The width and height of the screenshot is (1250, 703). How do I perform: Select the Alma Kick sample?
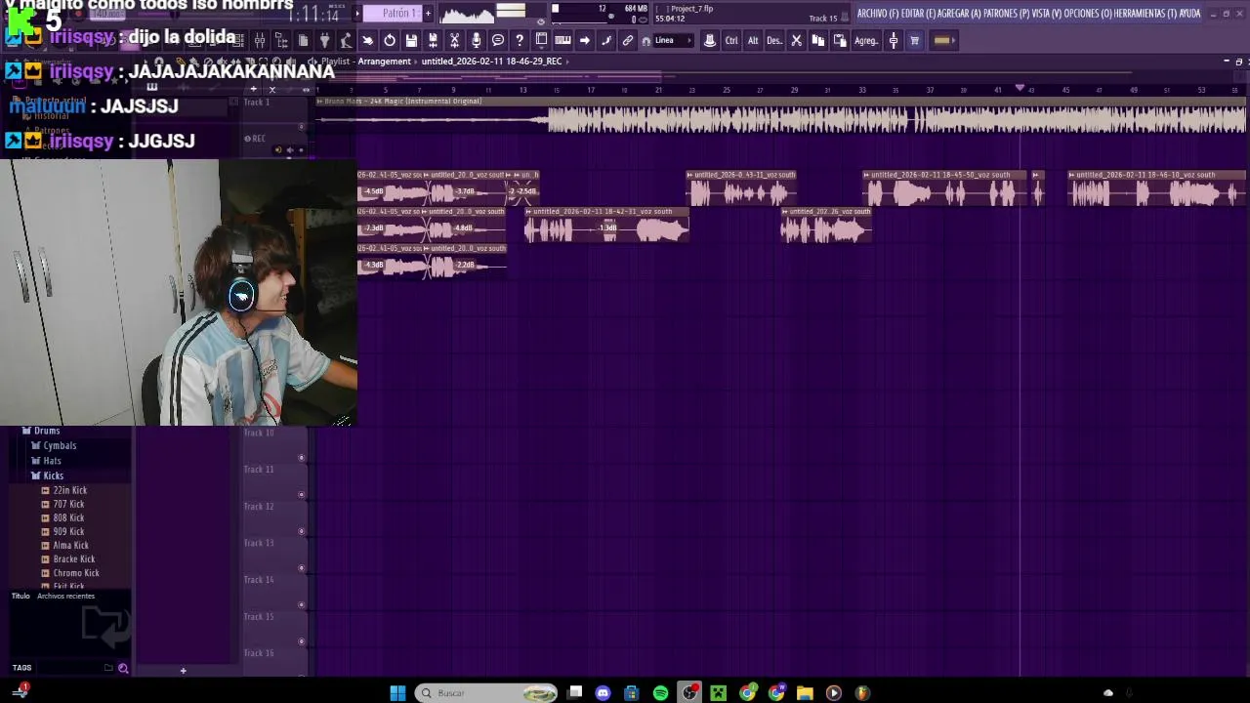[70, 546]
